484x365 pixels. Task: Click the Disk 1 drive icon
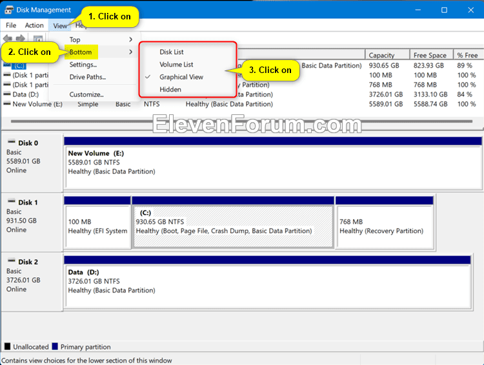tap(12, 201)
